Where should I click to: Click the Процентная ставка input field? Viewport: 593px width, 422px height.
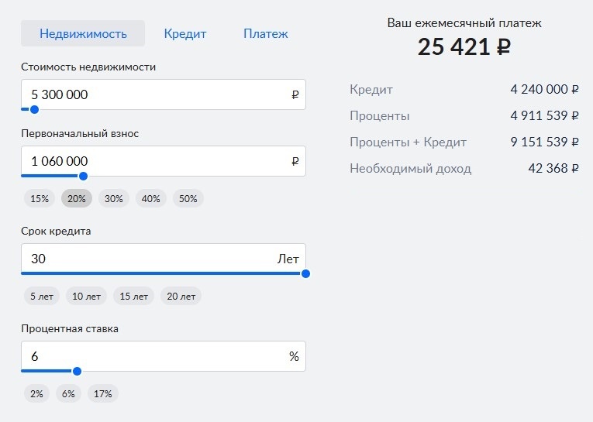155,356
